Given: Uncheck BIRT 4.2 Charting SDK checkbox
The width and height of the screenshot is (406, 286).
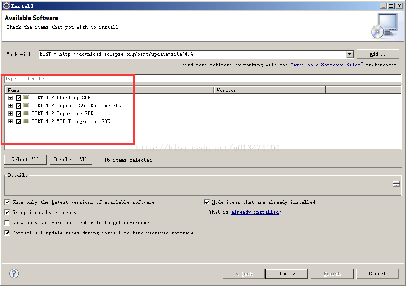Looking at the screenshot, I should [x=19, y=98].
